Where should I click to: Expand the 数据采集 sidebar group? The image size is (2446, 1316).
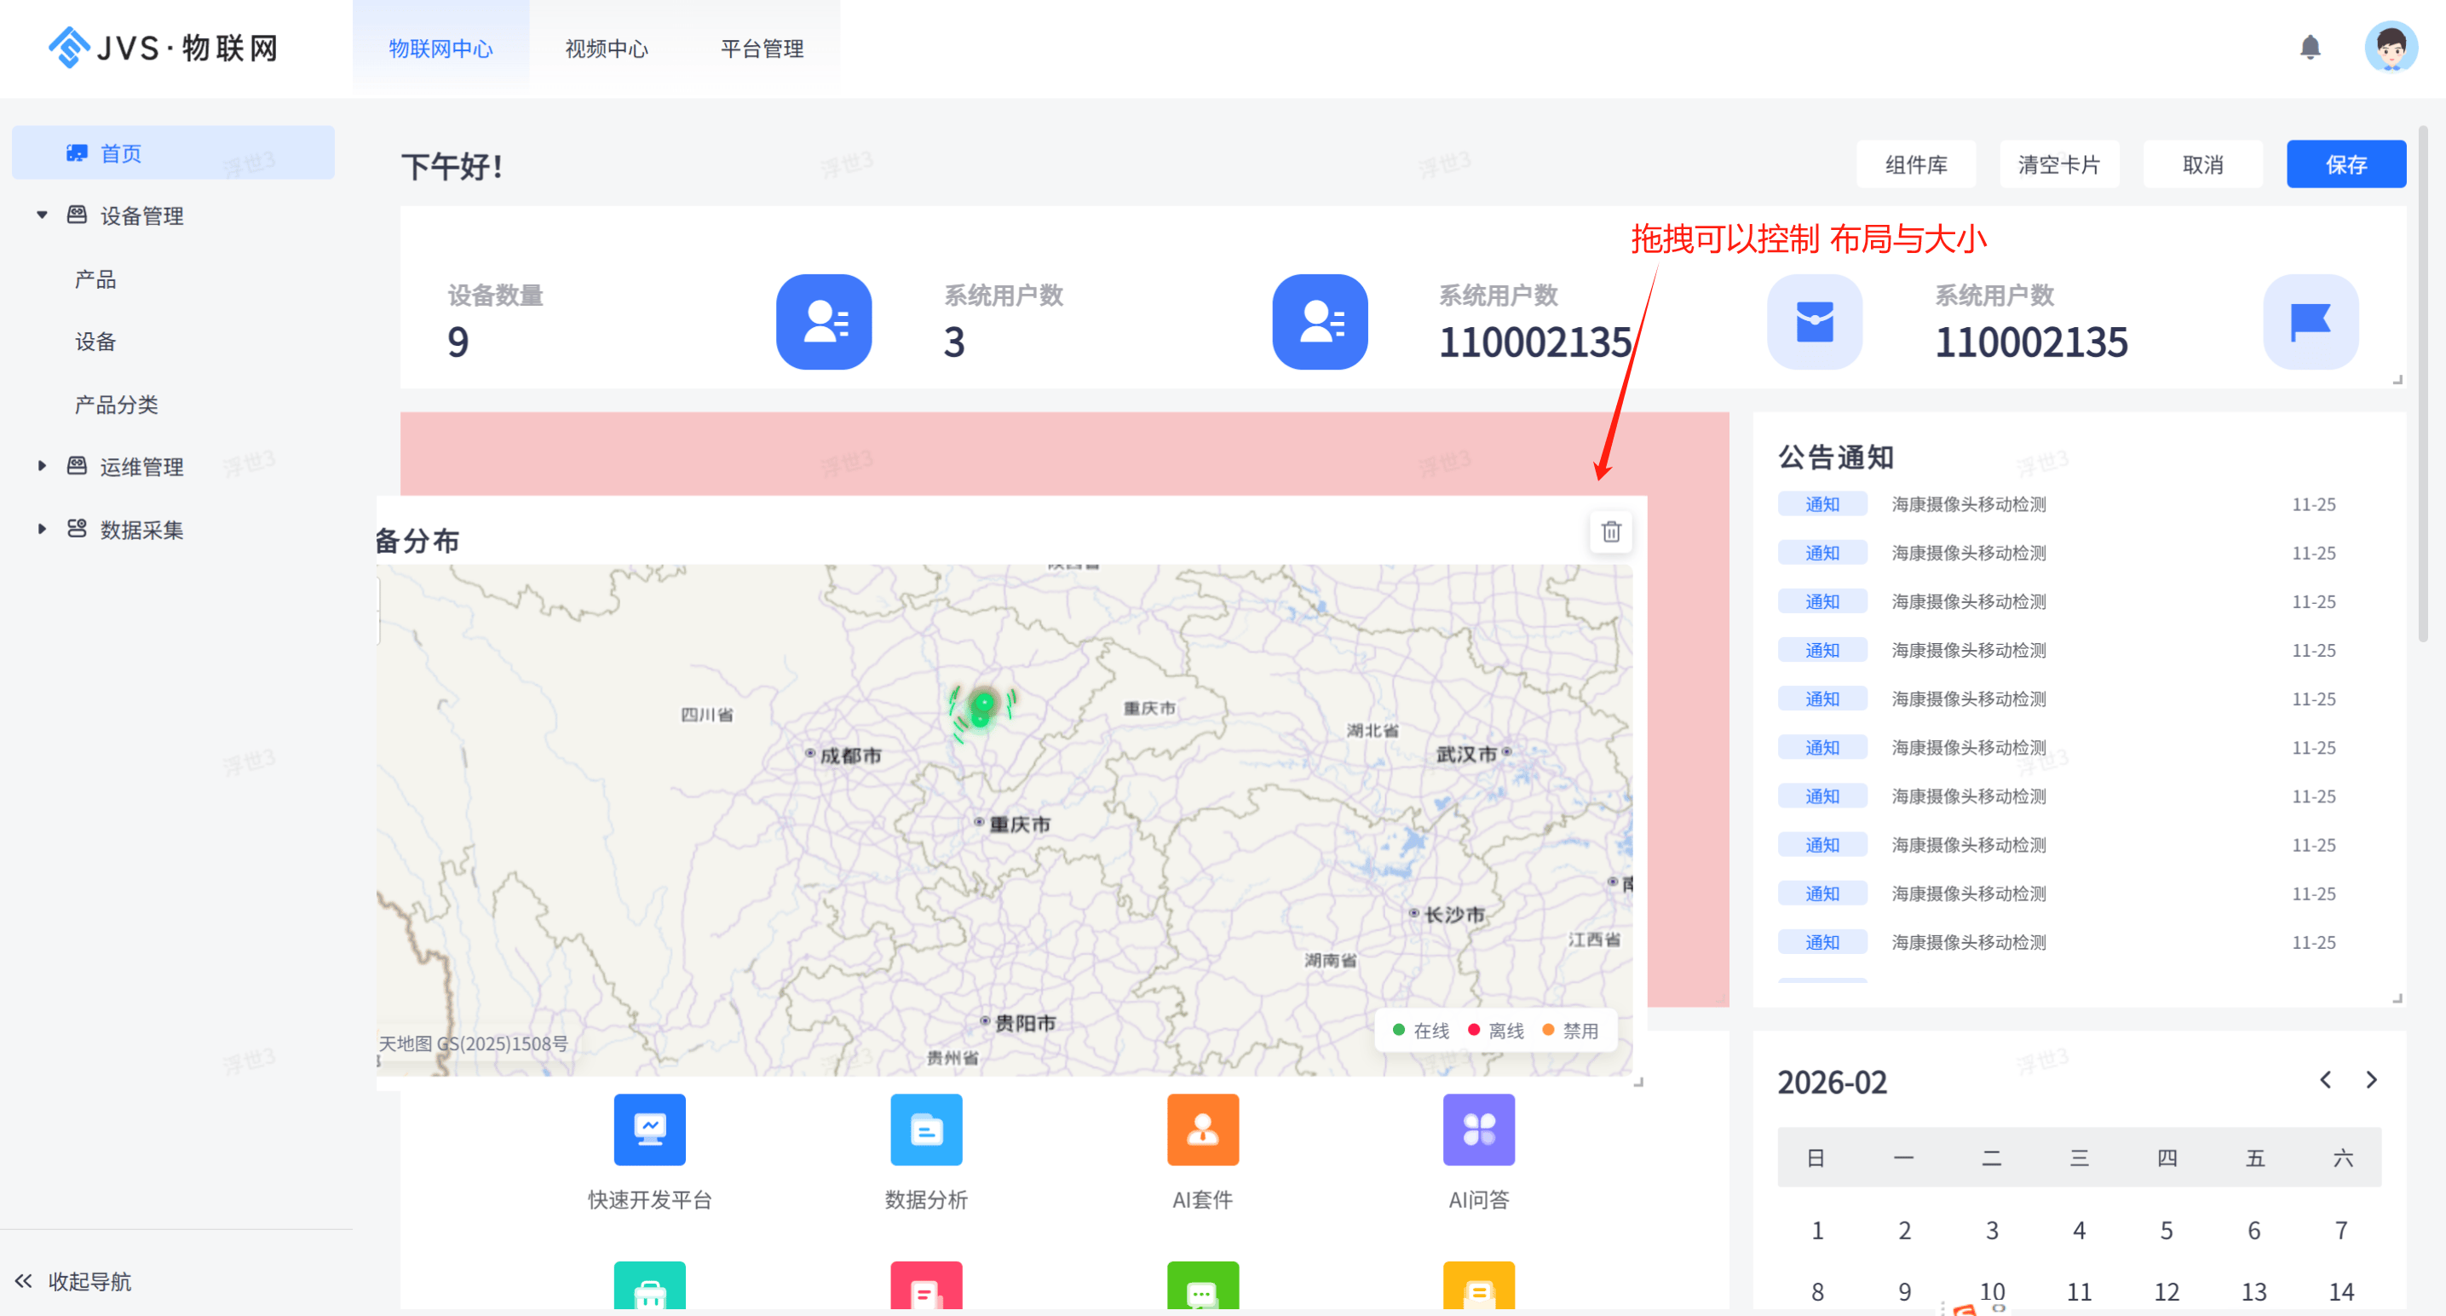(42, 529)
